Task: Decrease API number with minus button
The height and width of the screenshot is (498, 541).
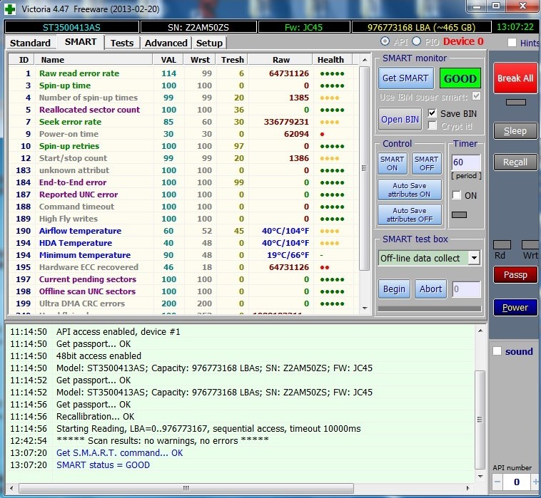Action: pos(497,482)
